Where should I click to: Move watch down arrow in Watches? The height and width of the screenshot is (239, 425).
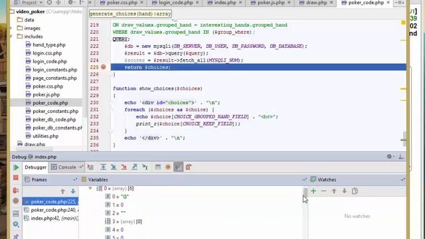344,191
